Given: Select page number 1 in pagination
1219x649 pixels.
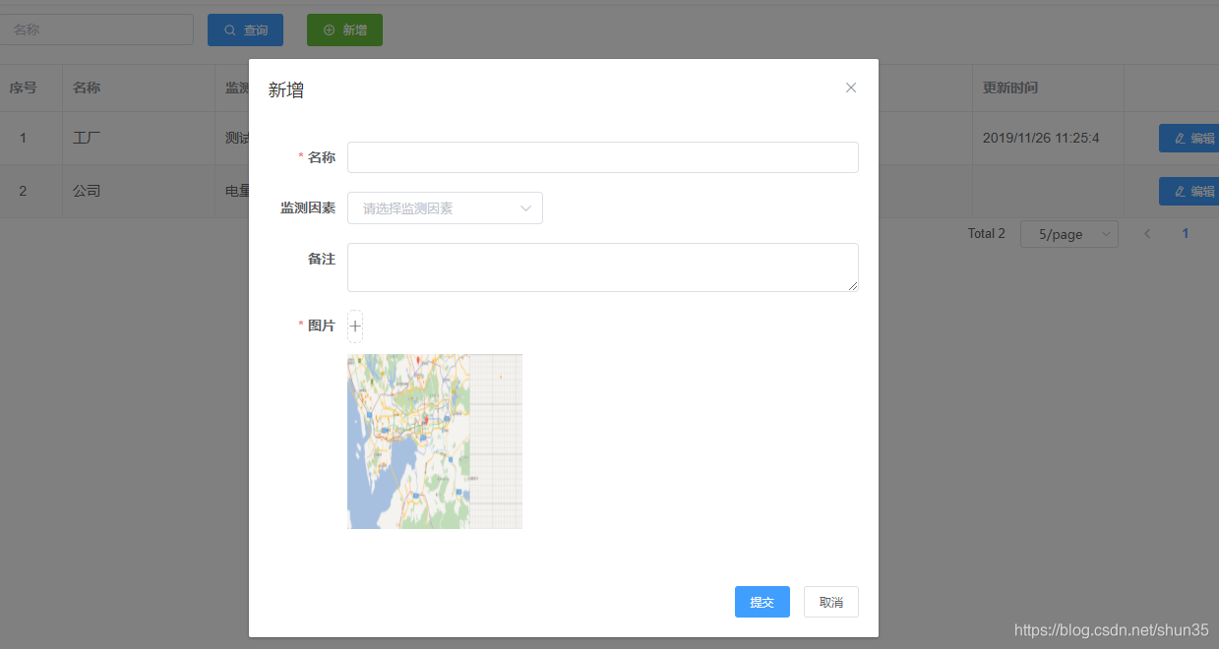Looking at the screenshot, I should pos(1186,234).
